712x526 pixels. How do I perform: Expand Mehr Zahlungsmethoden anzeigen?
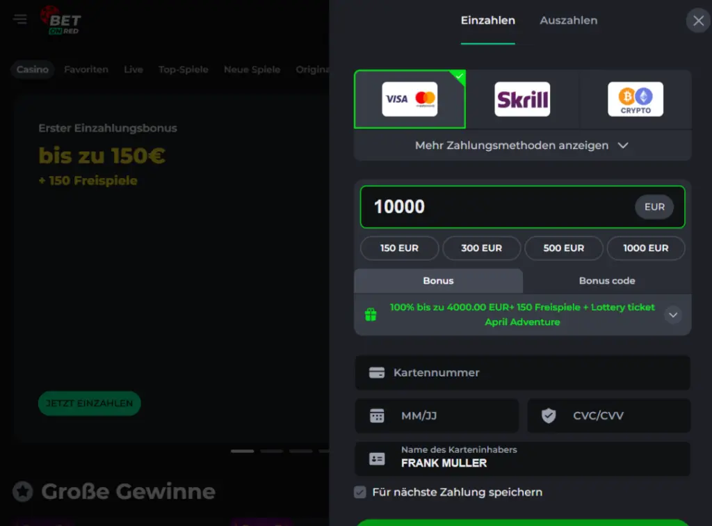pos(522,145)
